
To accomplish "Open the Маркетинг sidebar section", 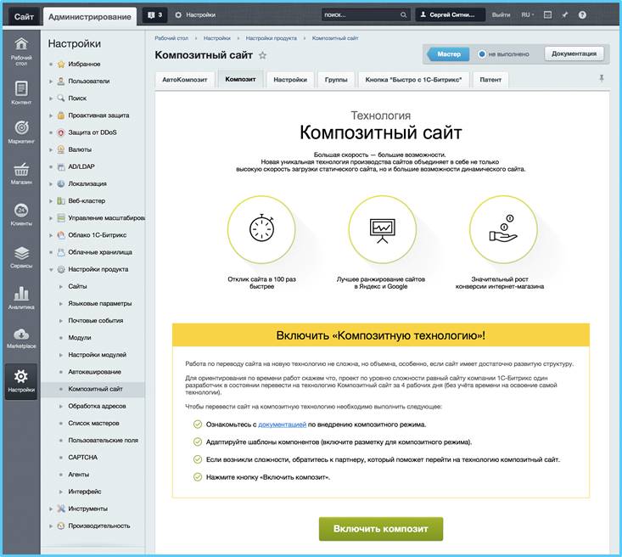I will [x=21, y=132].
